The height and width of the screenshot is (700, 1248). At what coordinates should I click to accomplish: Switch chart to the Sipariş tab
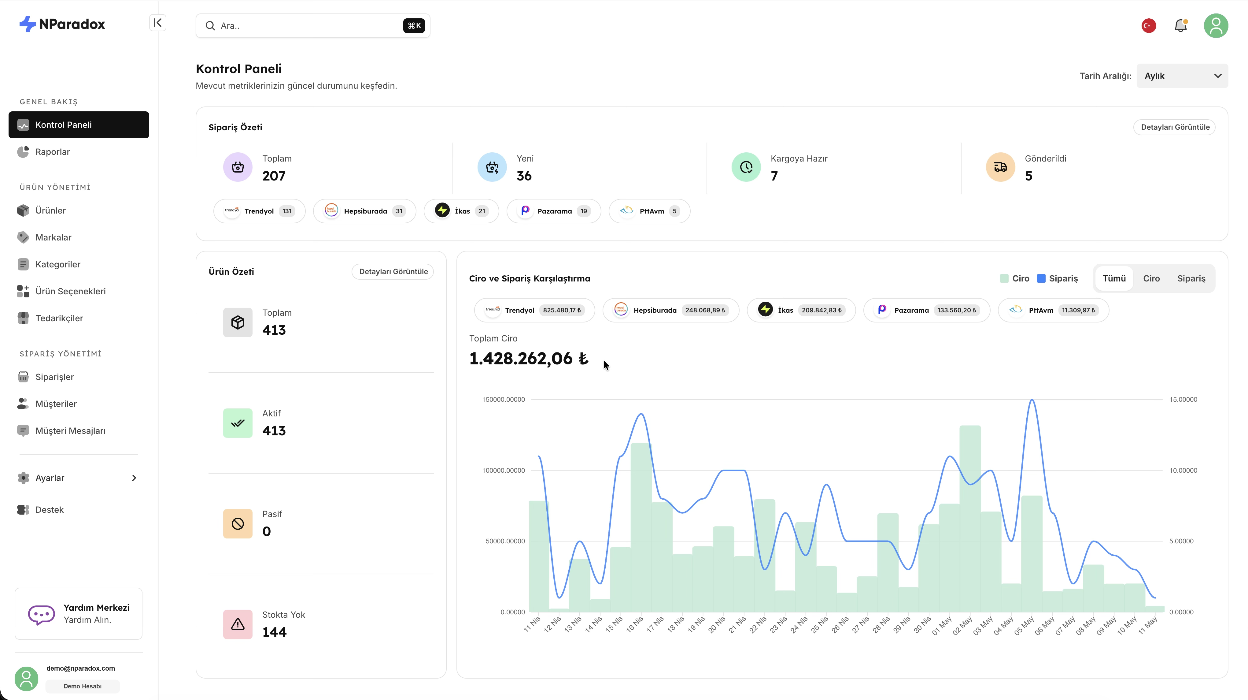1191,278
